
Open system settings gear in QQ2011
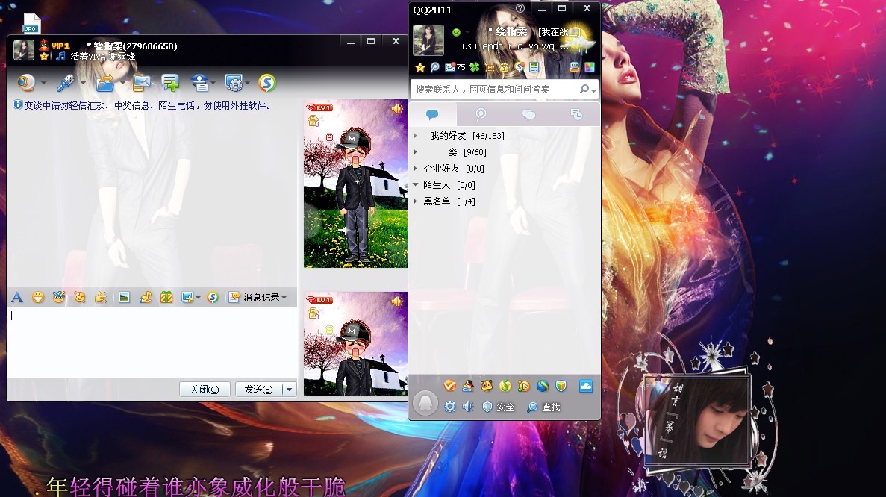pos(450,407)
